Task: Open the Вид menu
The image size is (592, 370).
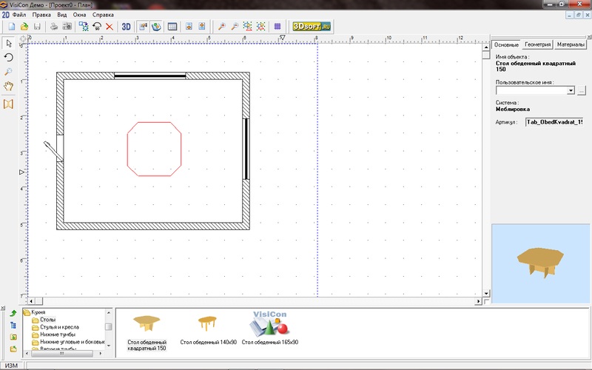Action: click(x=62, y=15)
